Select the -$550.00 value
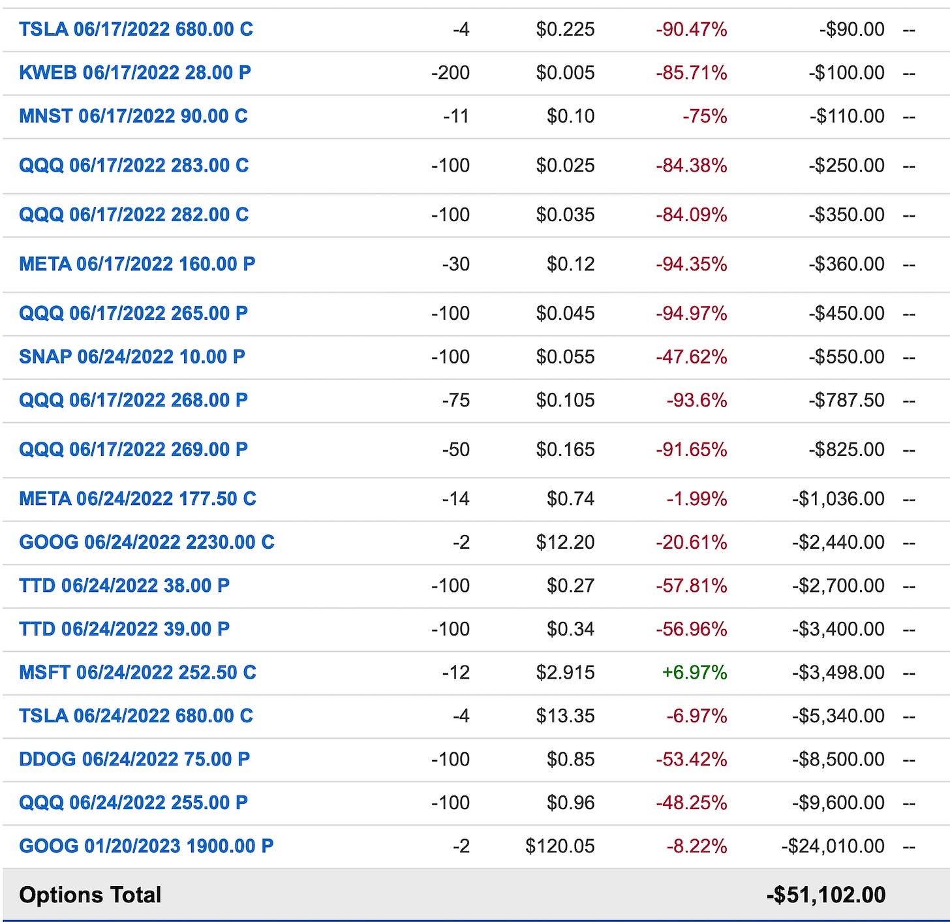This screenshot has width=950, height=922. click(x=847, y=357)
